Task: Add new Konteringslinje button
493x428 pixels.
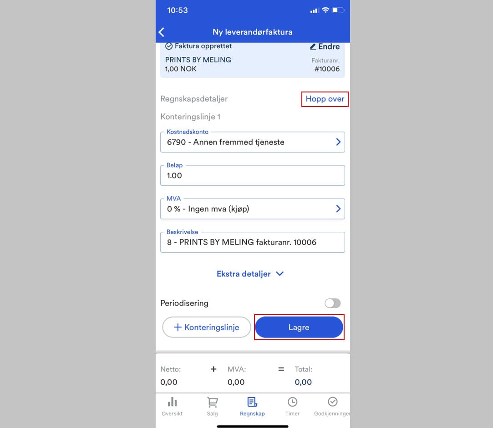Action: click(207, 327)
